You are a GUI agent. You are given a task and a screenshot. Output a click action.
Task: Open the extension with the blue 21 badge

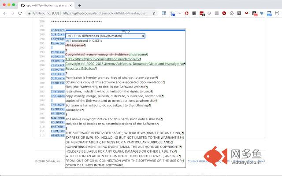pos(172,14)
